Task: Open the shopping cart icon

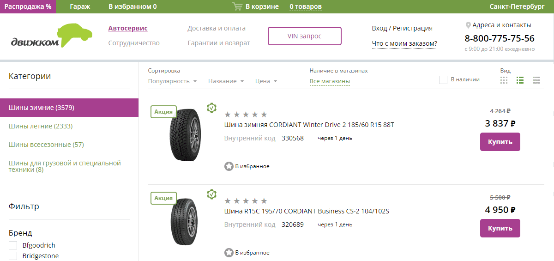Action: (237, 6)
